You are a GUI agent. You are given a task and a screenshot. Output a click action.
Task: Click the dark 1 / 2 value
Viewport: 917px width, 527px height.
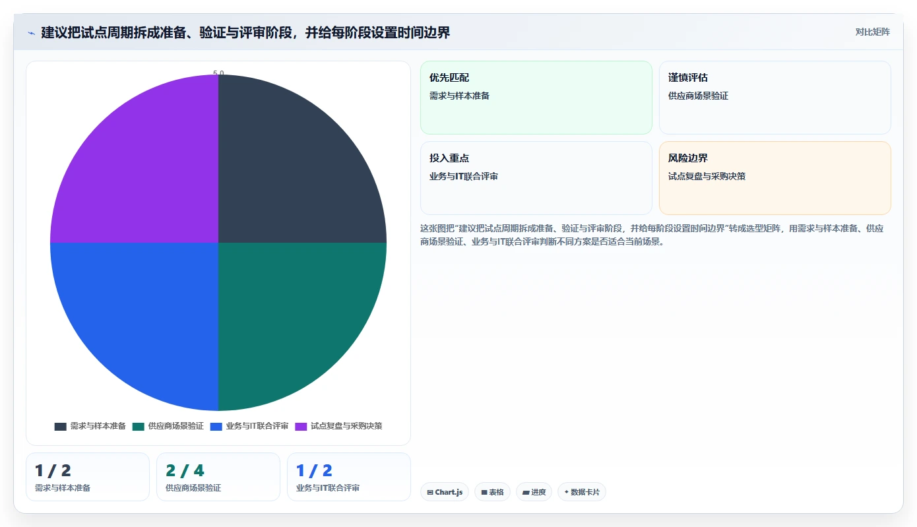pyautogui.click(x=53, y=470)
